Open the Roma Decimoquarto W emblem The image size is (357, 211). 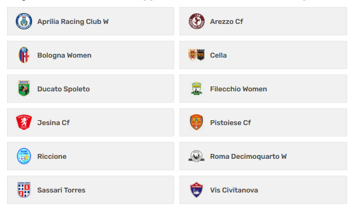pyautogui.click(x=196, y=156)
